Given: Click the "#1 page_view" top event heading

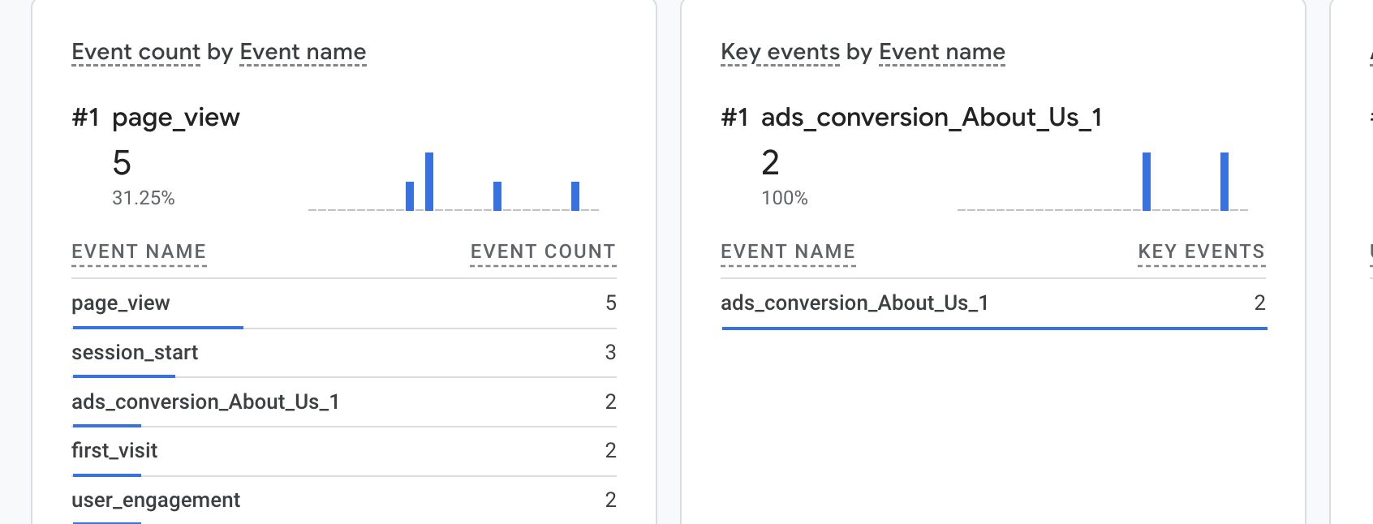Looking at the screenshot, I should (156, 118).
